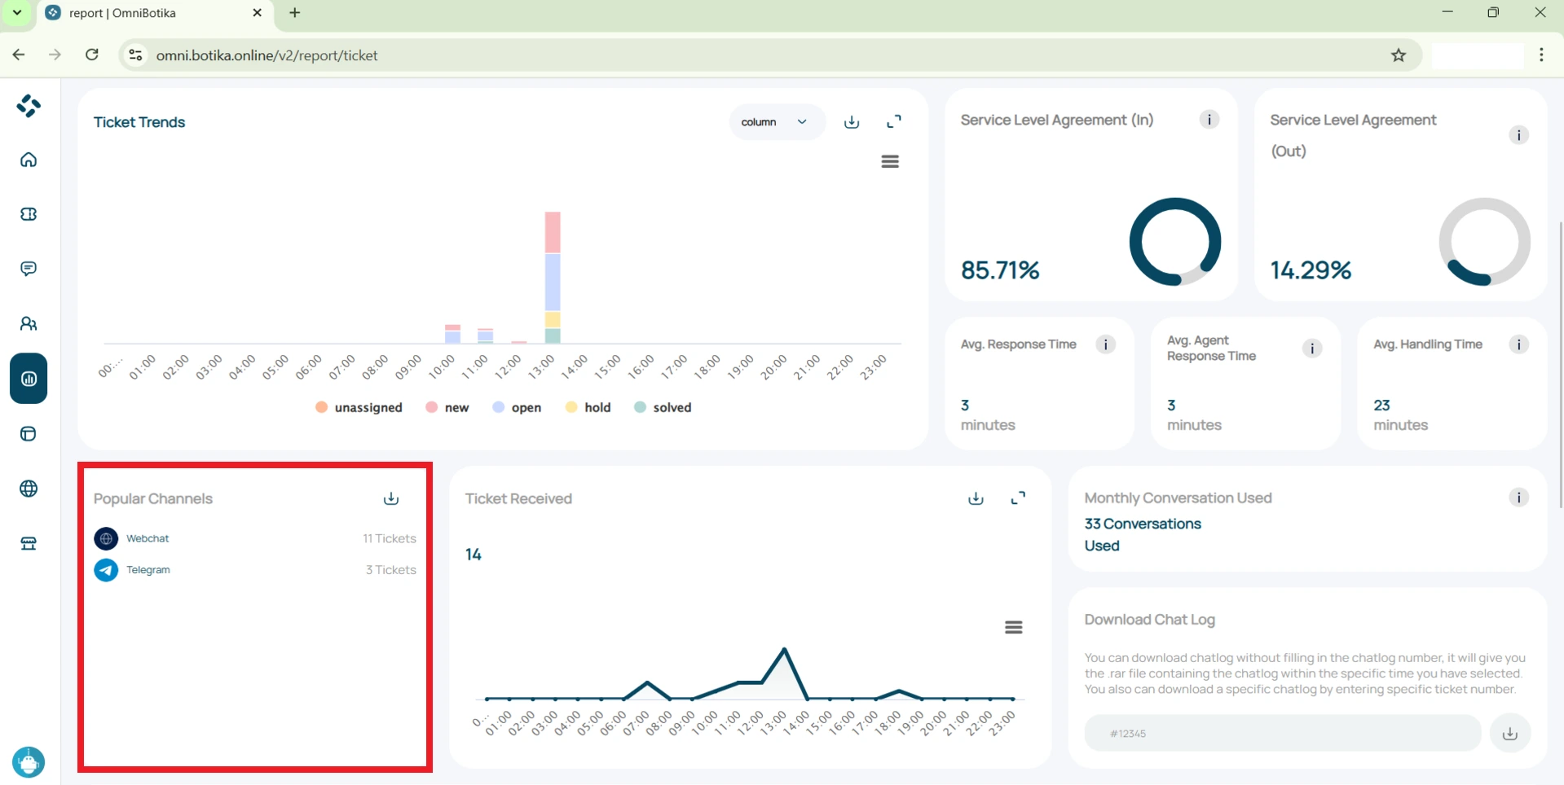This screenshot has width=1564, height=785.
Task: Open the tab search dropdown arrow
Action: pyautogui.click(x=17, y=13)
